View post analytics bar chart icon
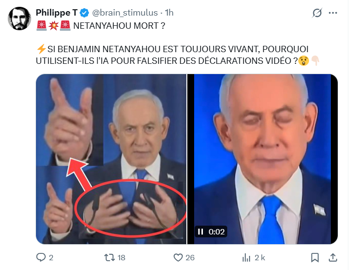Image resolution: width=363 pixels, height=270 pixels. pos(246,257)
